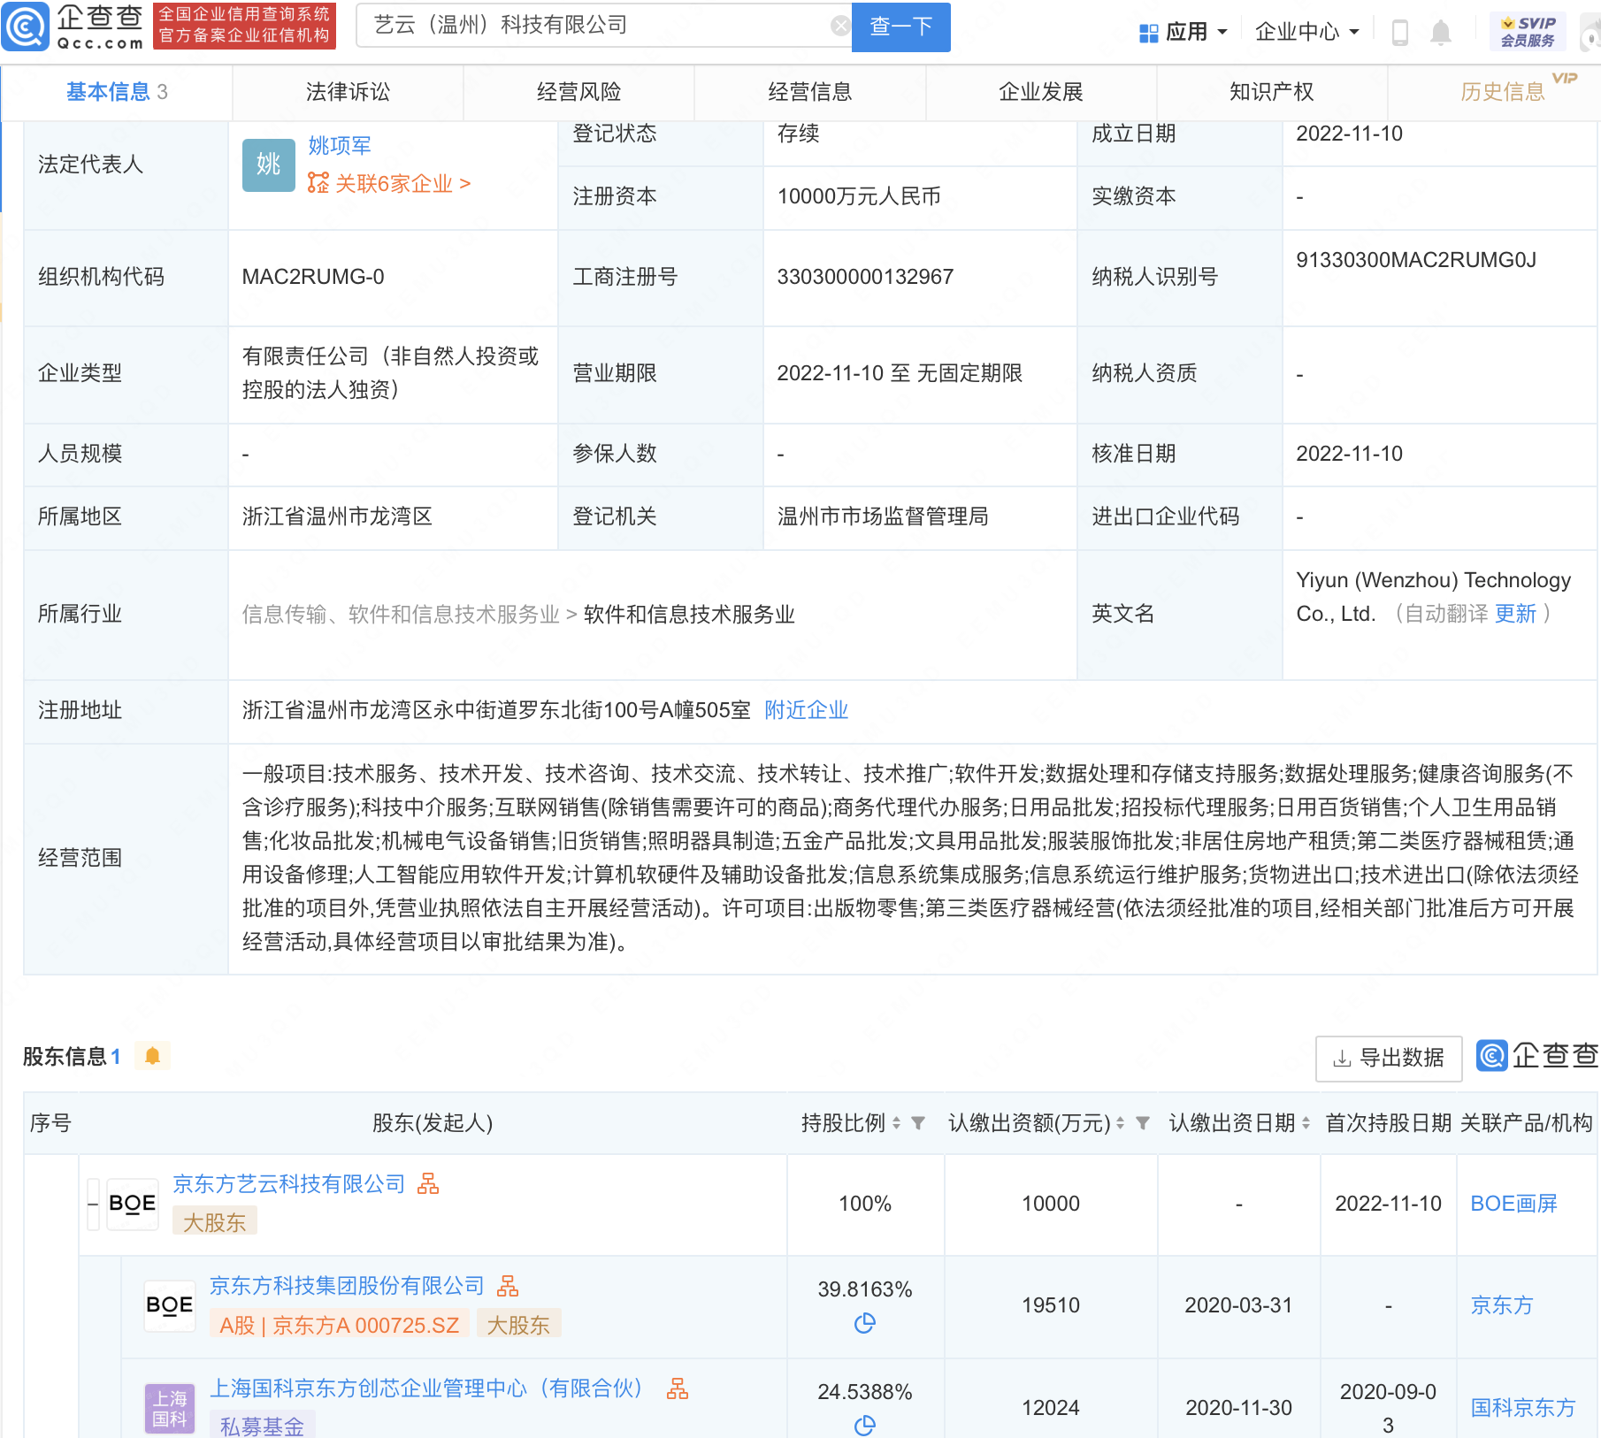Open SVIP member services badge
Viewport: 1601px width, 1438px height.
1528,32
